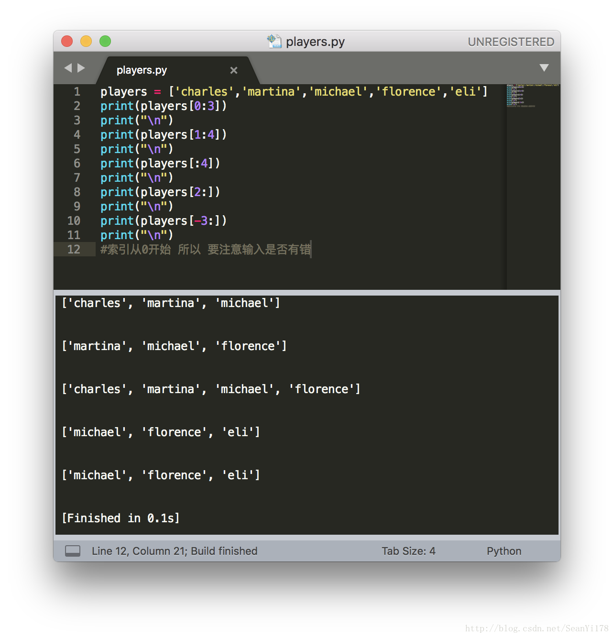Open the Tab Size: 4 menu

[408, 551]
